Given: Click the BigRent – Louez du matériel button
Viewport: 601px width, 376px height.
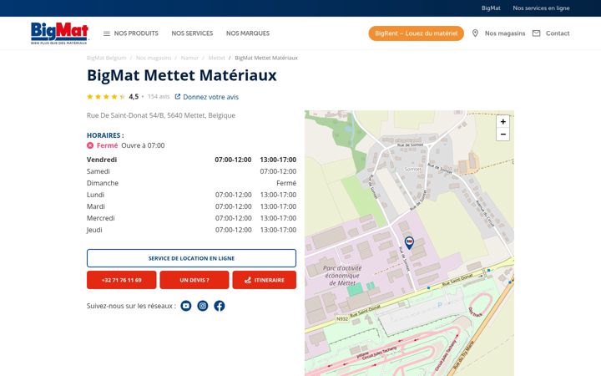Looking at the screenshot, I should click(417, 33).
